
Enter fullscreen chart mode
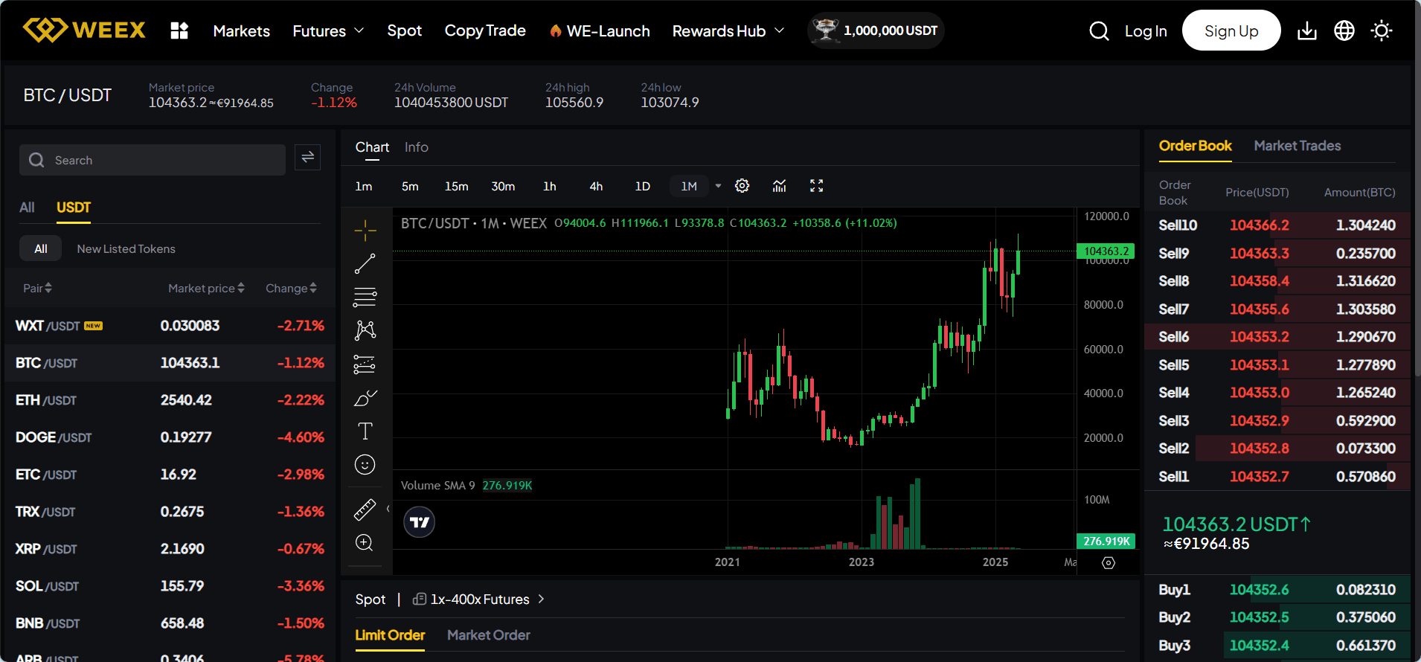(816, 186)
